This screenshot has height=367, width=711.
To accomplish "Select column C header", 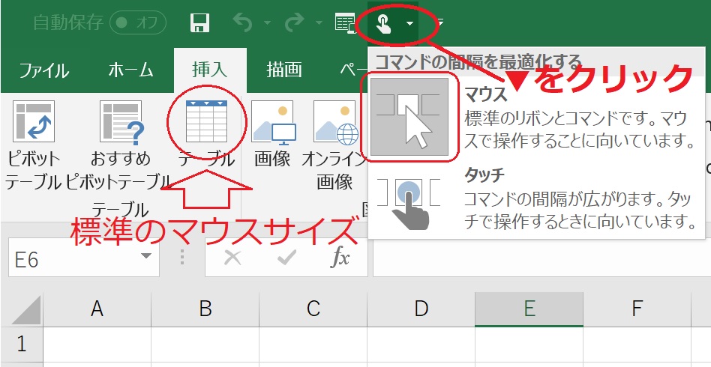I will (x=313, y=309).
